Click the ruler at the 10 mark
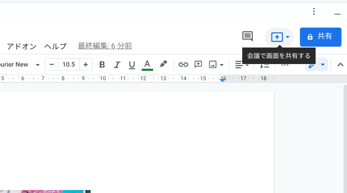Image resolution: width=347 pixels, height=193 pixels. point(103,78)
